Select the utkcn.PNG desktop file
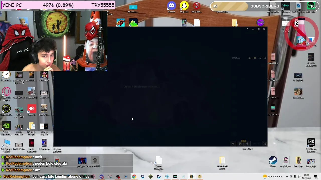 [44, 76]
